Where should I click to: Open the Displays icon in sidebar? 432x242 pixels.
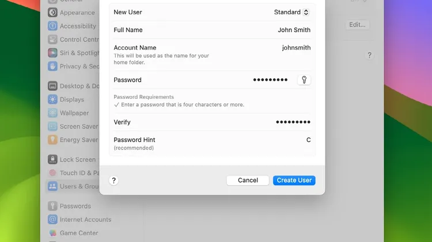tap(52, 99)
